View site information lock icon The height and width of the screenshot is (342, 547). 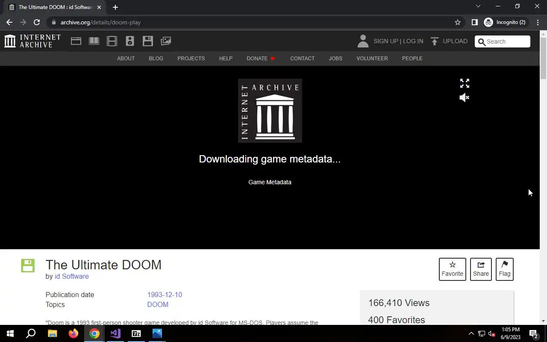click(x=53, y=22)
